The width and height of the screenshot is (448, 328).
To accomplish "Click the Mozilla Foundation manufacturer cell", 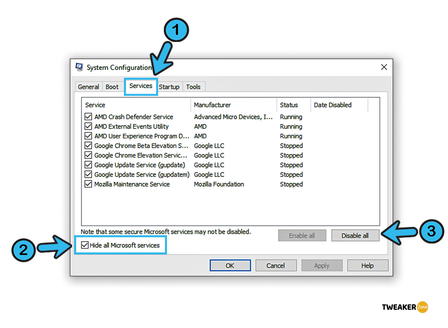I will (x=219, y=184).
